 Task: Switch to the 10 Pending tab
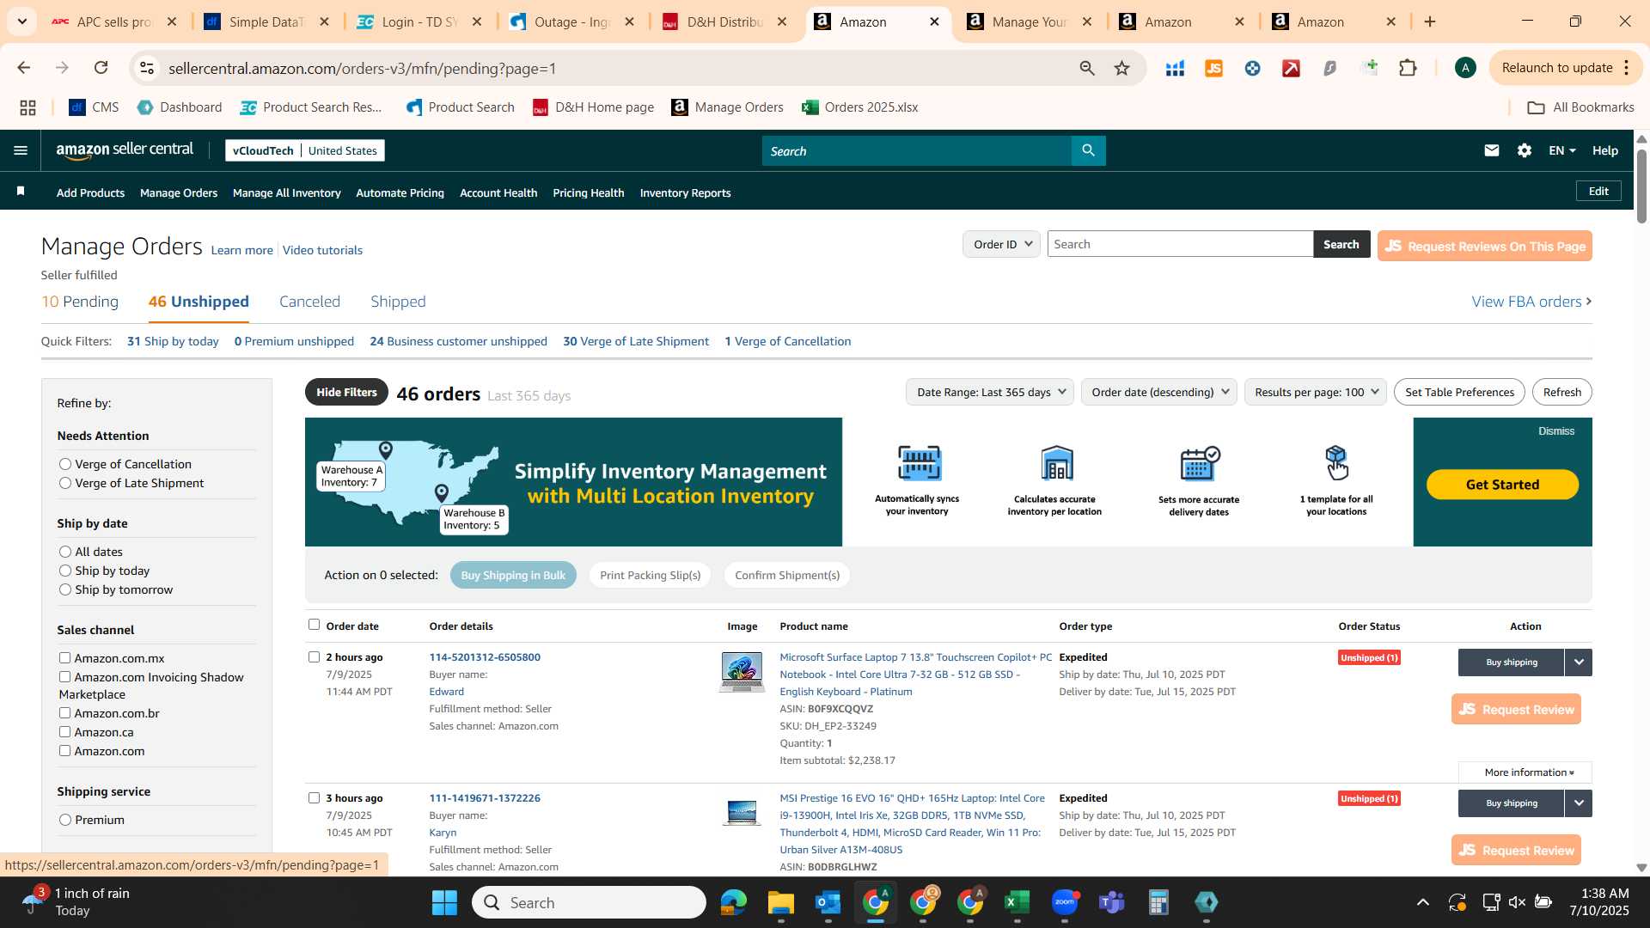[x=80, y=302]
